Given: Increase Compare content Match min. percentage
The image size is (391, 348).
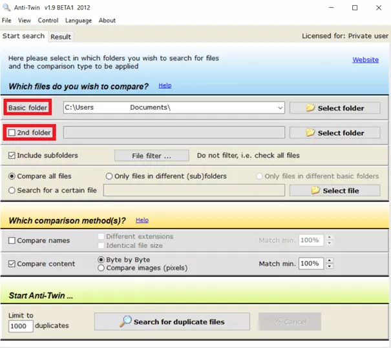Looking at the screenshot, I should click(330, 261).
